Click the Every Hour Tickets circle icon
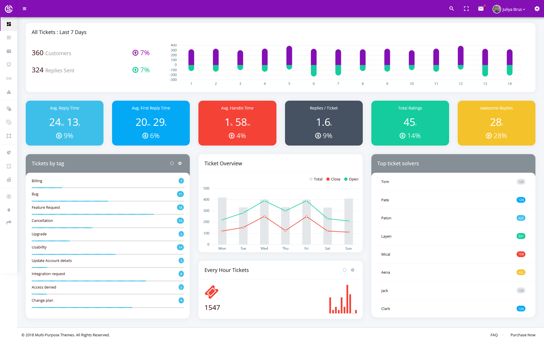Screen dimensions: 544x342 tap(345, 270)
